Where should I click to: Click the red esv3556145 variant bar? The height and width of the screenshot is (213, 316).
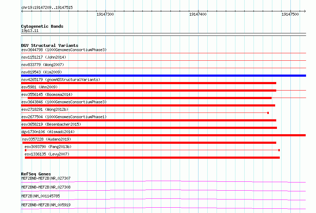(149, 98)
